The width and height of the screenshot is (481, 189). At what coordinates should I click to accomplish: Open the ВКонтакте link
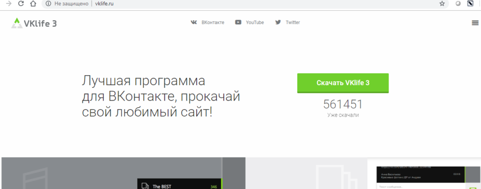[213, 23]
